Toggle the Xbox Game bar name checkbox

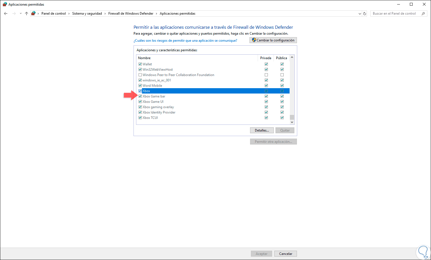point(140,96)
